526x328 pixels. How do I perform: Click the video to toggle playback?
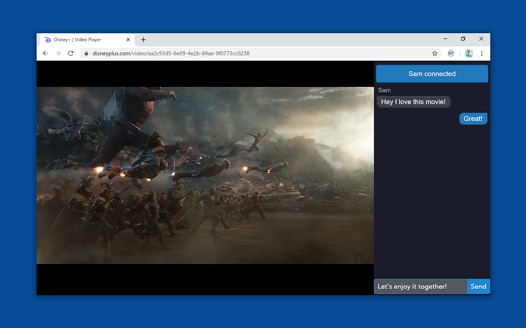tap(205, 175)
